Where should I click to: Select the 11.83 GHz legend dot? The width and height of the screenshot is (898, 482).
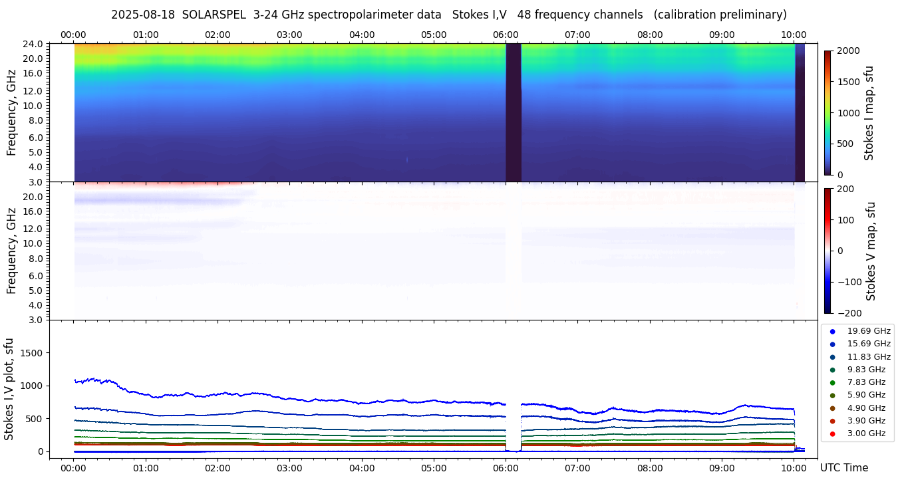coord(832,357)
